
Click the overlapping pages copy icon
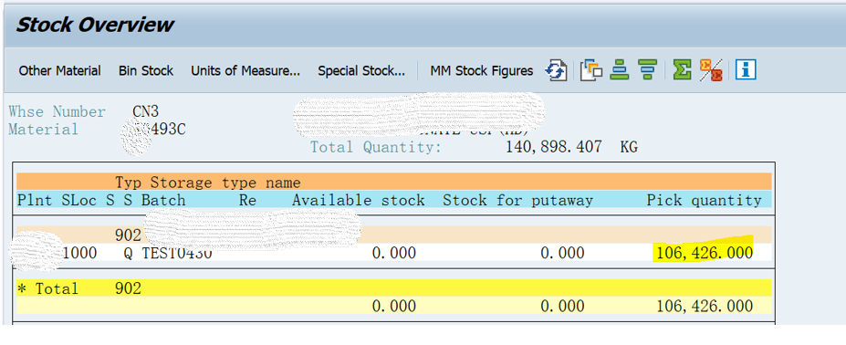[x=590, y=70]
